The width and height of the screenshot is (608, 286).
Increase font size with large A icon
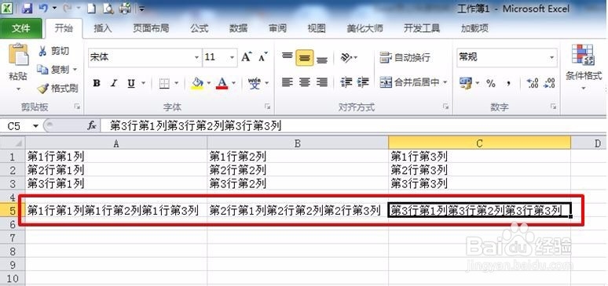pyautogui.click(x=247, y=57)
